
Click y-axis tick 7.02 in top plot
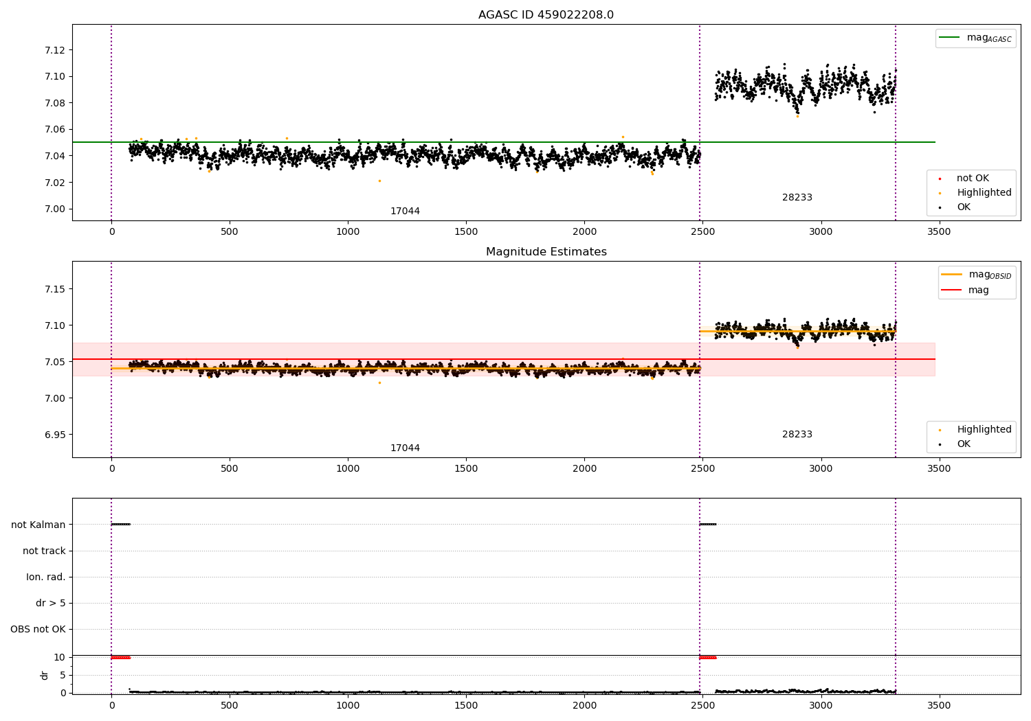(55, 183)
